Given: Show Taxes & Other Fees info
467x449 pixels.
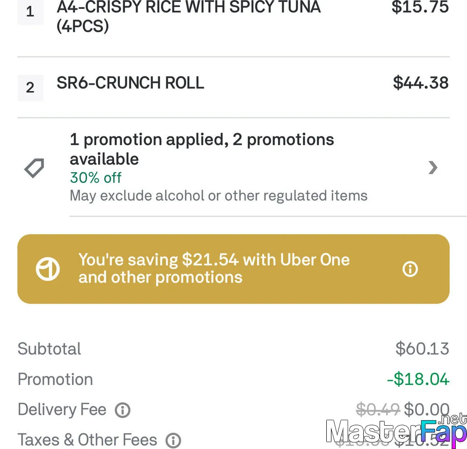Looking at the screenshot, I should [173, 441].
